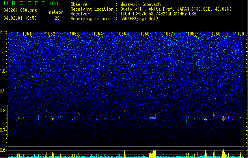Click the ICOM IC-575 53.7492 MHz USB text
This screenshot has height=158, width=248.
(158, 14)
